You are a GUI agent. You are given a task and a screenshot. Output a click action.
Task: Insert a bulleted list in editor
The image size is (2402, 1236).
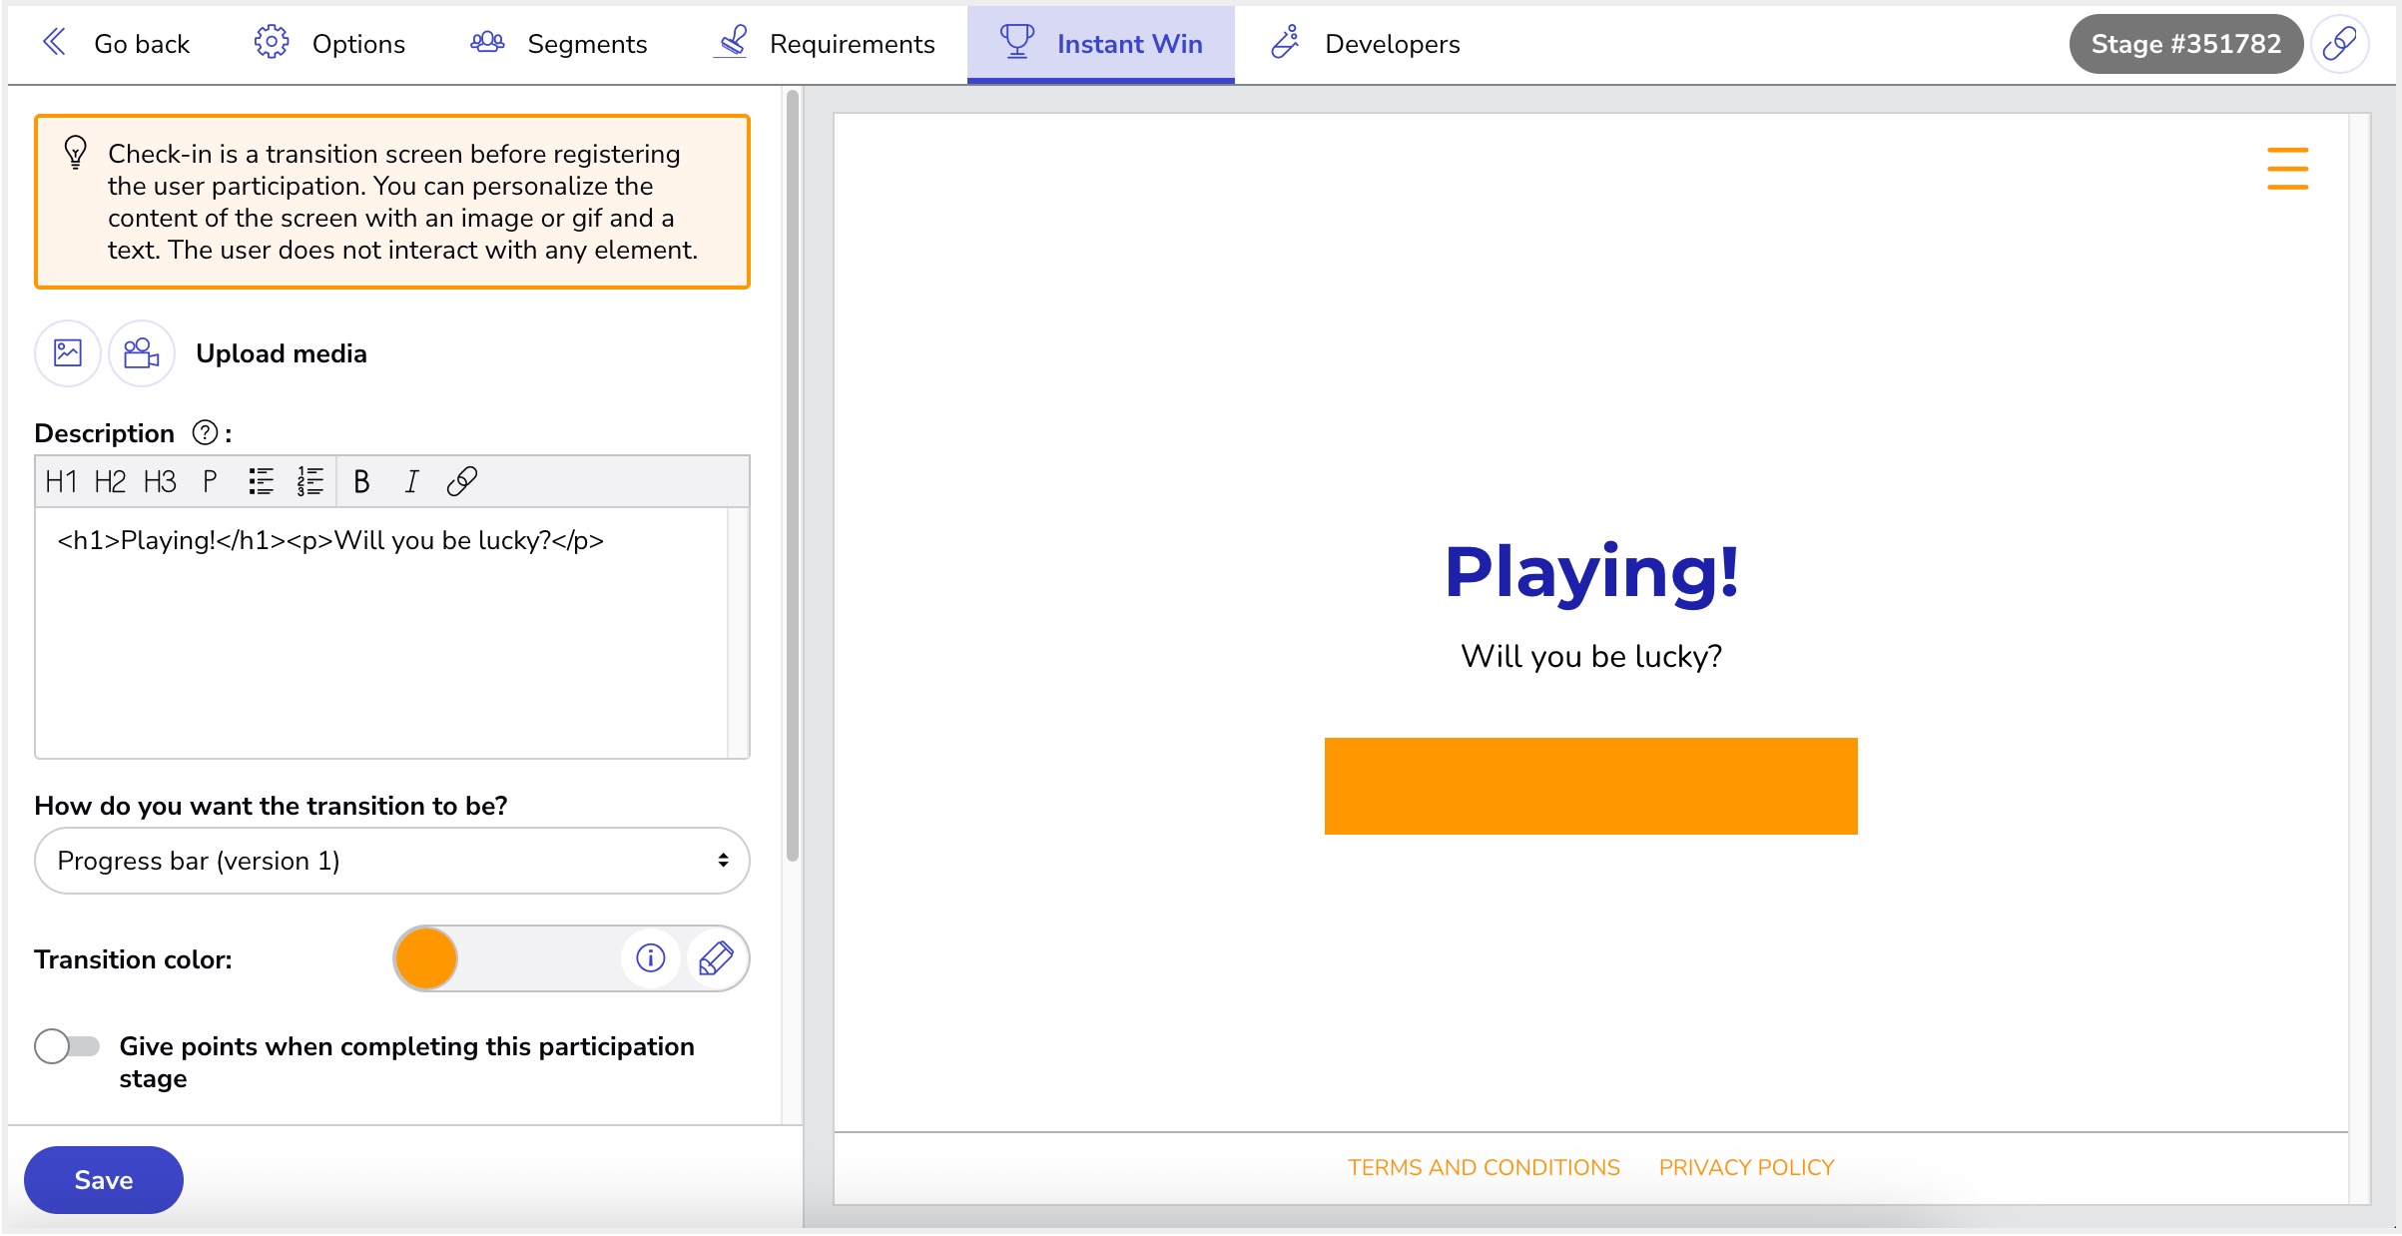click(261, 482)
